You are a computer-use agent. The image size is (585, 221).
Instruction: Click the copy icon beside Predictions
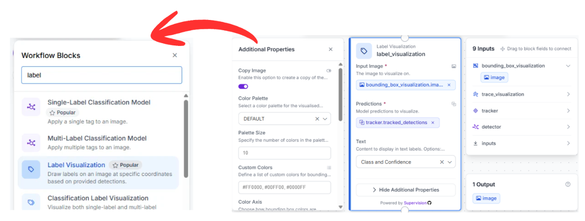point(454,104)
